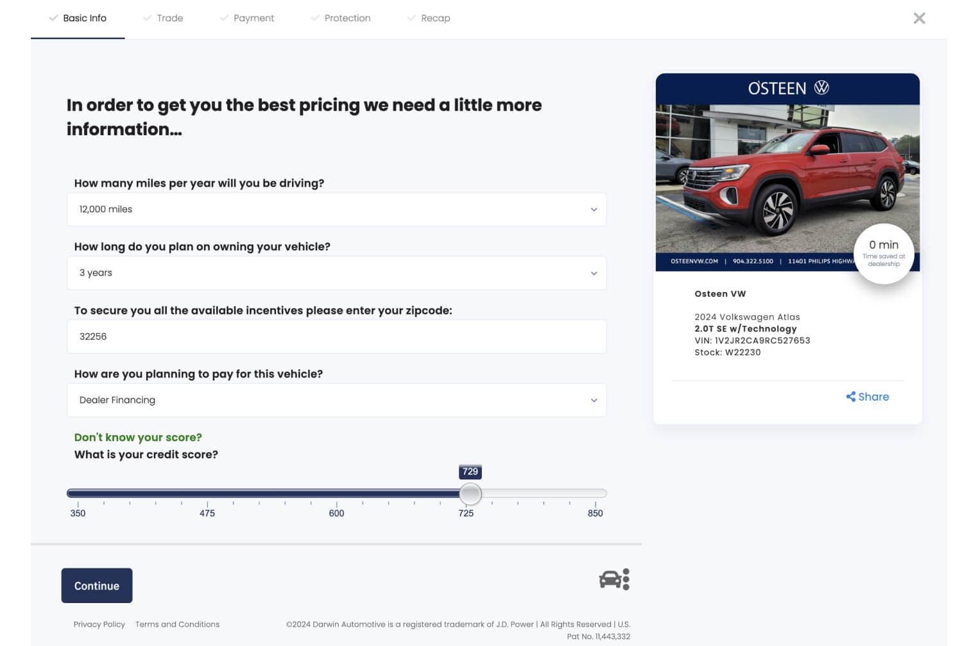Click the VIN number text
Viewport: 978px width, 646px height.
[752, 340]
